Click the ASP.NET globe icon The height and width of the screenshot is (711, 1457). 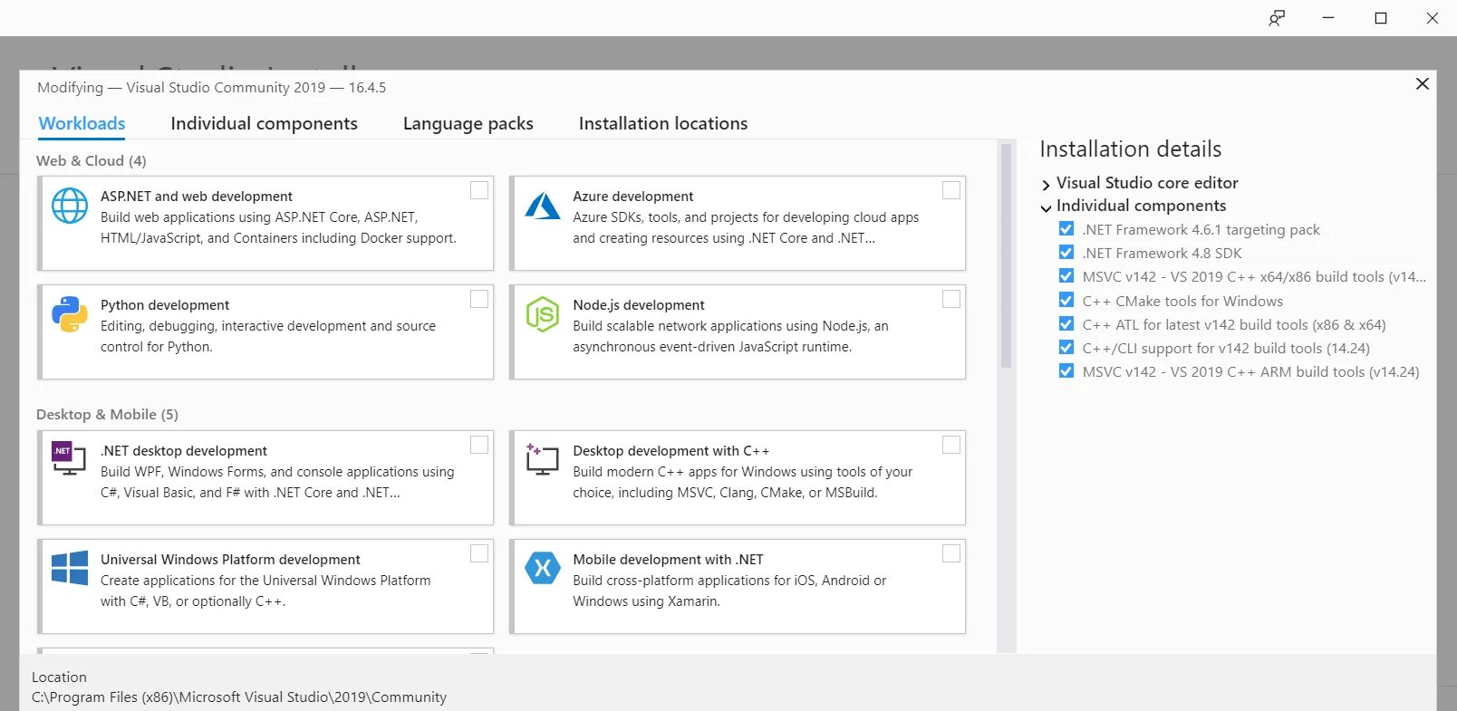[70, 206]
